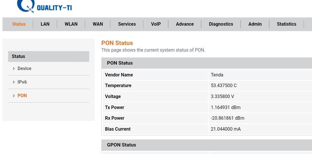Click the Status sidebar section header
This screenshot has height=154, width=312.
48,57
